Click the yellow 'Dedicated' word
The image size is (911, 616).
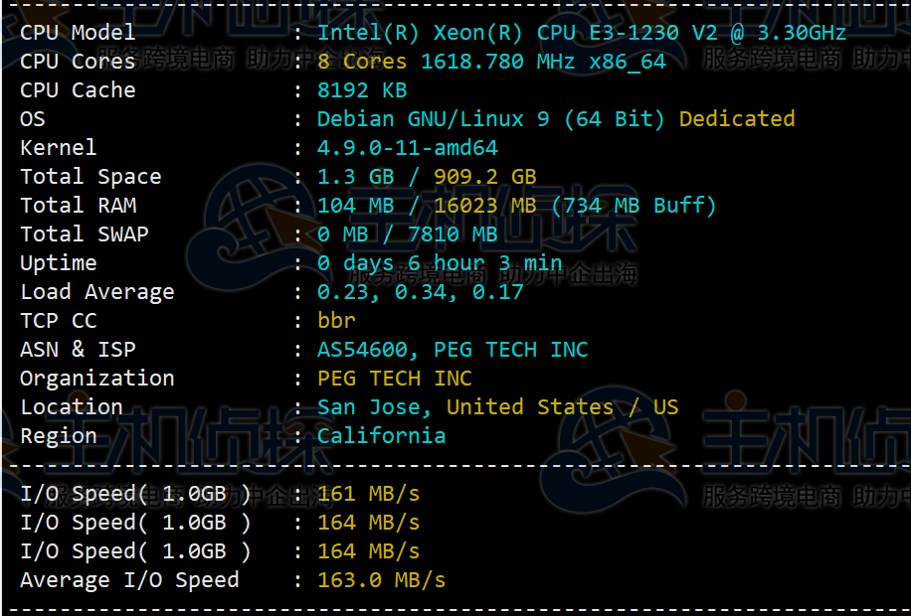click(x=736, y=119)
